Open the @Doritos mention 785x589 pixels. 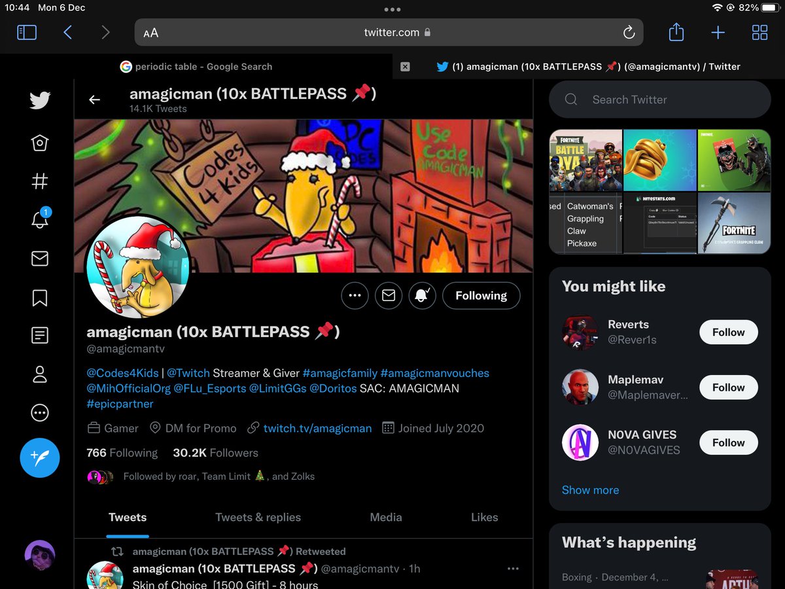tap(333, 389)
